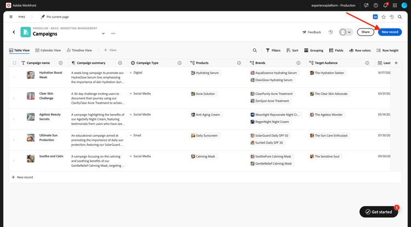The height and width of the screenshot is (227, 411).
Task: Show info for Target Audience column
Action: (x=367, y=63)
